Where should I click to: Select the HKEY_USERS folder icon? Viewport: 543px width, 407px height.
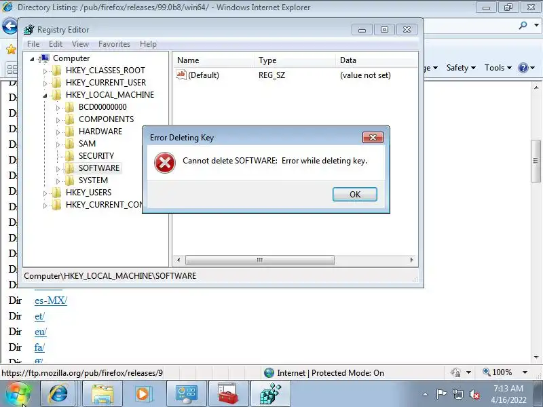(57, 193)
